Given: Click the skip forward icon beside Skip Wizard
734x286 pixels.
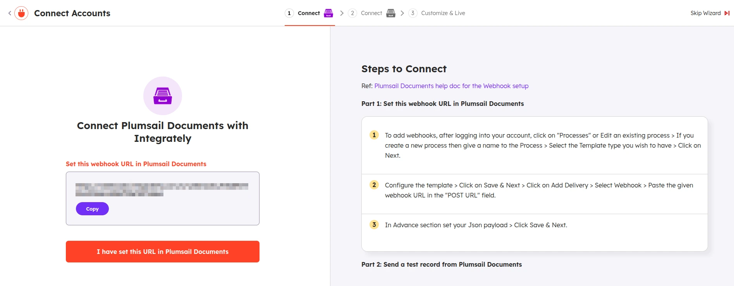Looking at the screenshot, I should [x=727, y=13].
